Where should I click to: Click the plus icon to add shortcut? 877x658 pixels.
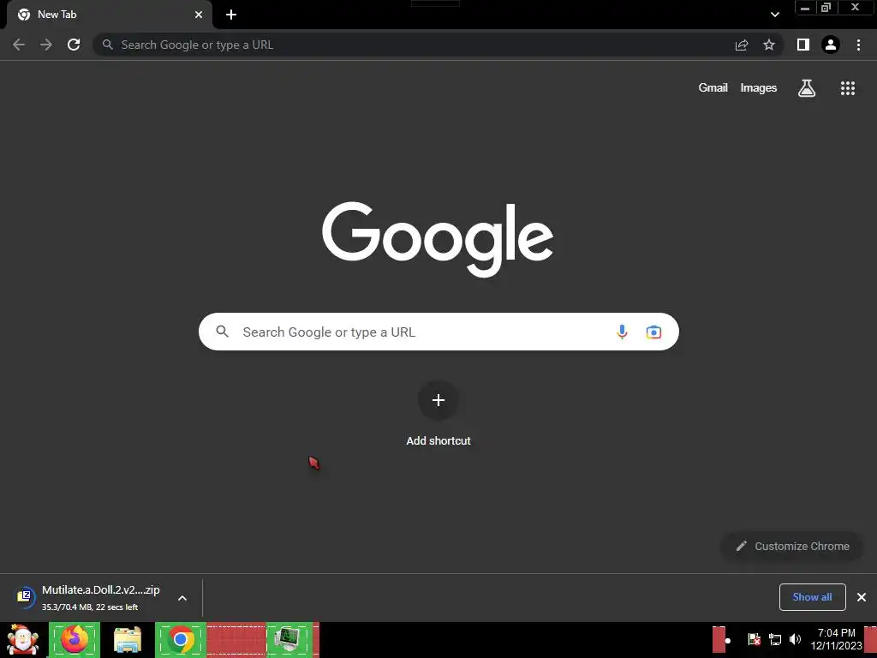(438, 400)
